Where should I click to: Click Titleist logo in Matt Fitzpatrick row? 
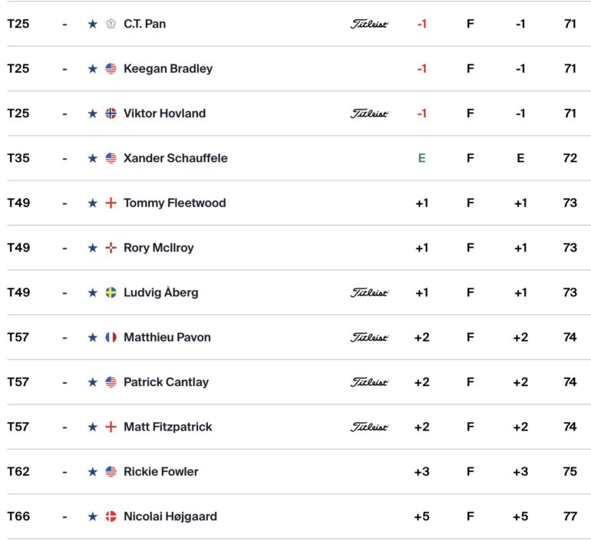(x=369, y=427)
